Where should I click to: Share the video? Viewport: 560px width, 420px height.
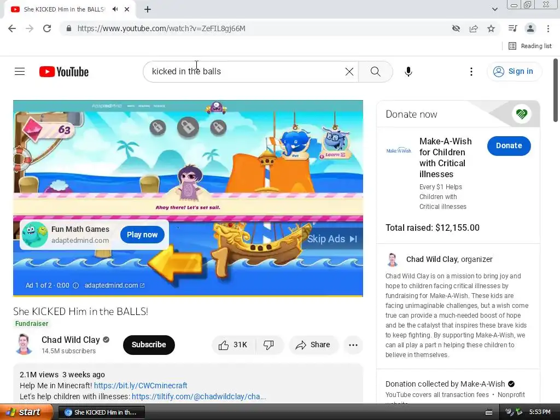pos(313,345)
